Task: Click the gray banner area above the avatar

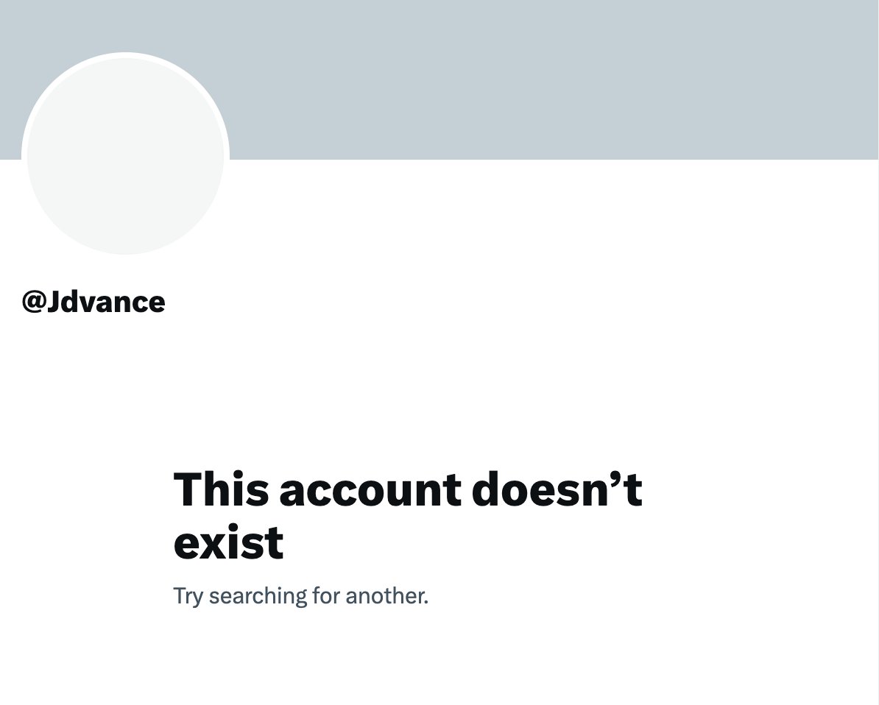Action: (x=126, y=26)
